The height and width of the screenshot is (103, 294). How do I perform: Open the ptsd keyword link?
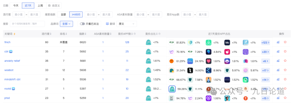[x=7, y=98]
